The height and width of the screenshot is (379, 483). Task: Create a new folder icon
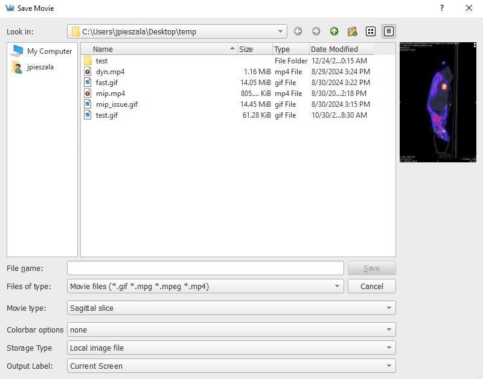click(x=352, y=31)
